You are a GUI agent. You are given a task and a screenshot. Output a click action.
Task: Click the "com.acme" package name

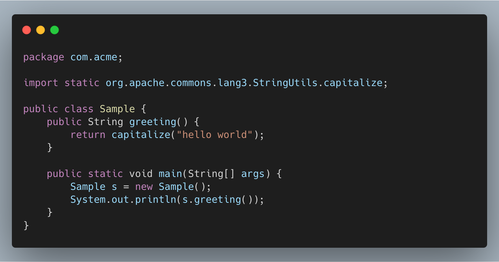[94, 57]
